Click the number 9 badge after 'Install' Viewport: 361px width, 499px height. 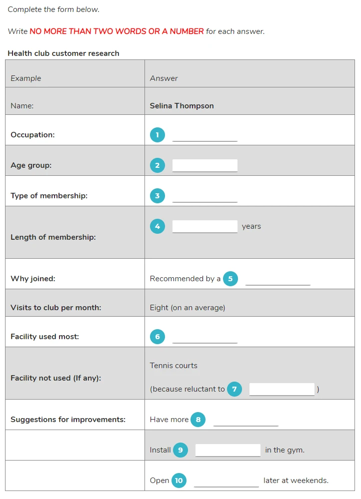tap(180, 450)
